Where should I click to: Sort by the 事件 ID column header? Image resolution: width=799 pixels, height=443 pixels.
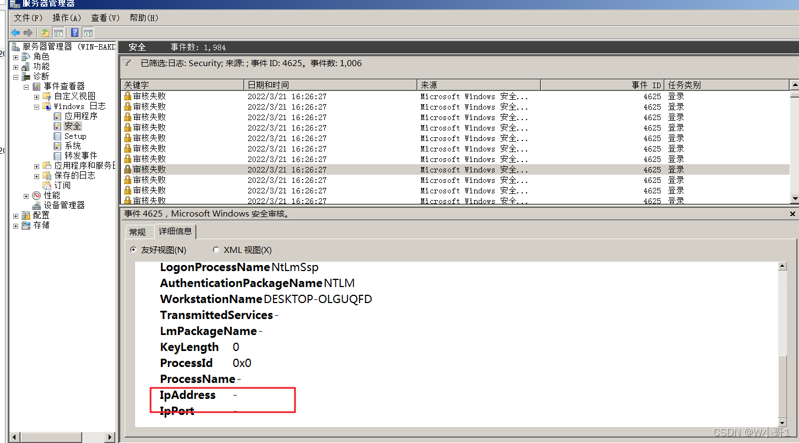pos(602,85)
